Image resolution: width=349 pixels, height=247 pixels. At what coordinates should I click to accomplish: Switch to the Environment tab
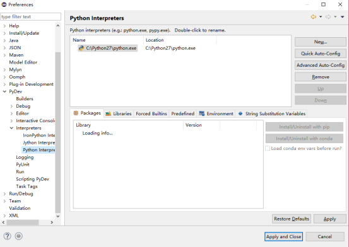point(216,113)
